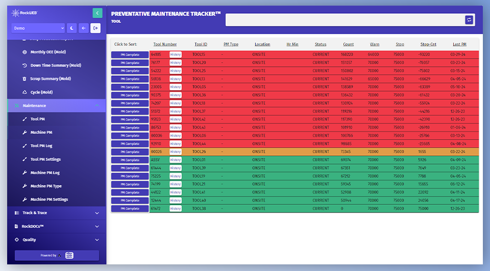Open Scrap Summary (Mold)
The image size is (490, 271).
click(51, 79)
